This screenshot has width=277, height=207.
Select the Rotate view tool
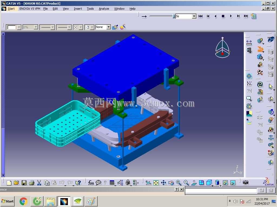coord(171,183)
